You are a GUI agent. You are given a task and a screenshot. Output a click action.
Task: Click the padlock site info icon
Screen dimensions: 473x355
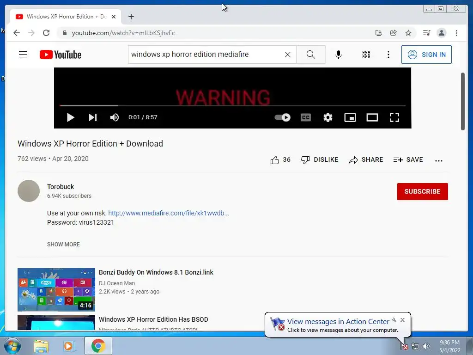coord(64,33)
